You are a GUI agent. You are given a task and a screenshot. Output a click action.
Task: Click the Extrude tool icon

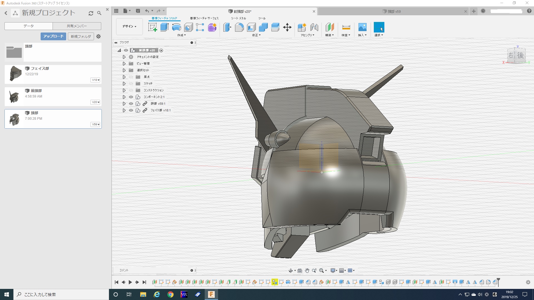coord(164,27)
